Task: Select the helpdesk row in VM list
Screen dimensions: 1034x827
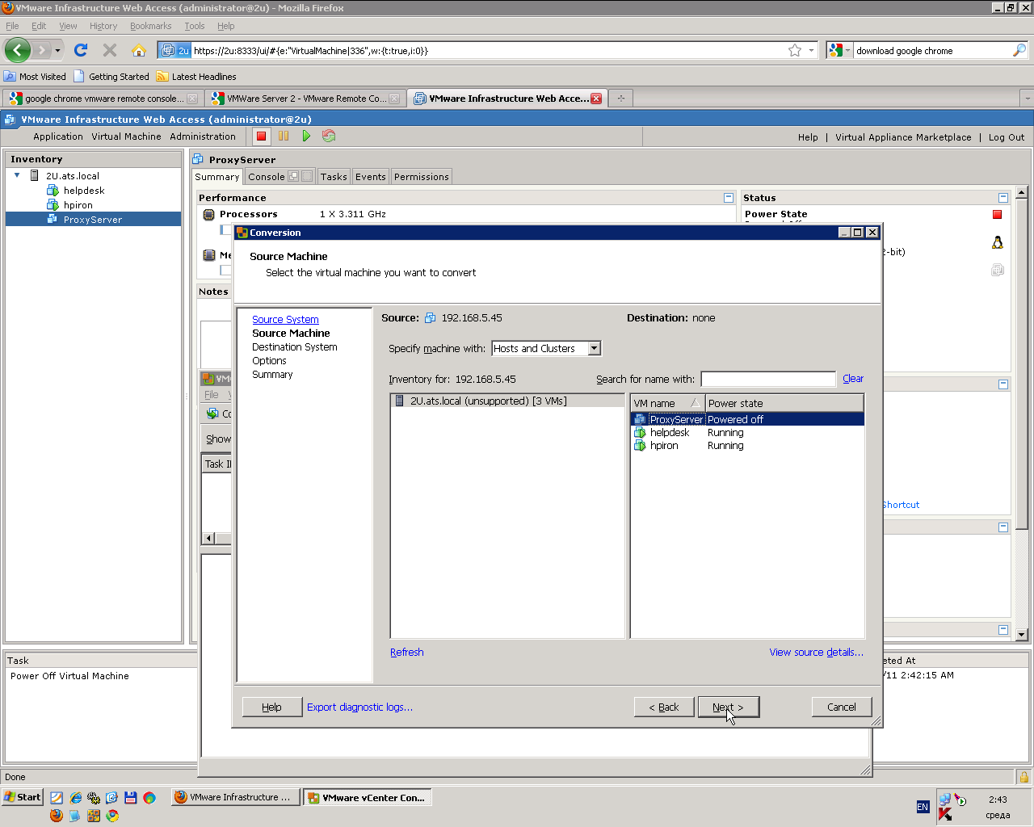Action: pos(747,433)
